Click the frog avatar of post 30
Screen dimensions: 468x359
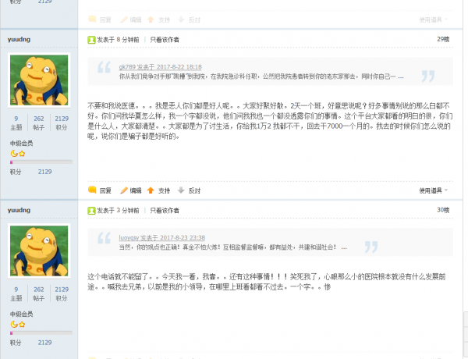[x=39, y=251]
